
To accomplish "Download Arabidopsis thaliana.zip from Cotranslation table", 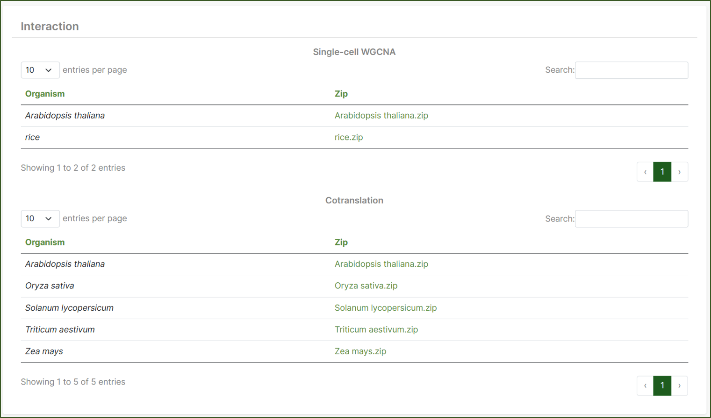I will point(381,264).
